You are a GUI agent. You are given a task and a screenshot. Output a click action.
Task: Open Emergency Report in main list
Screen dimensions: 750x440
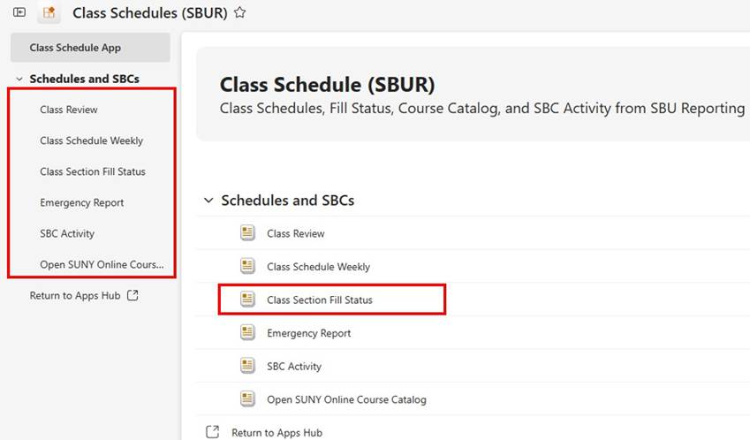click(x=309, y=333)
